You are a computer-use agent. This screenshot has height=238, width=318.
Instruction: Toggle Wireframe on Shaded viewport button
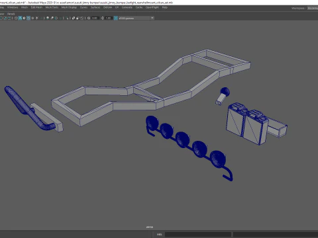pos(28,18)
